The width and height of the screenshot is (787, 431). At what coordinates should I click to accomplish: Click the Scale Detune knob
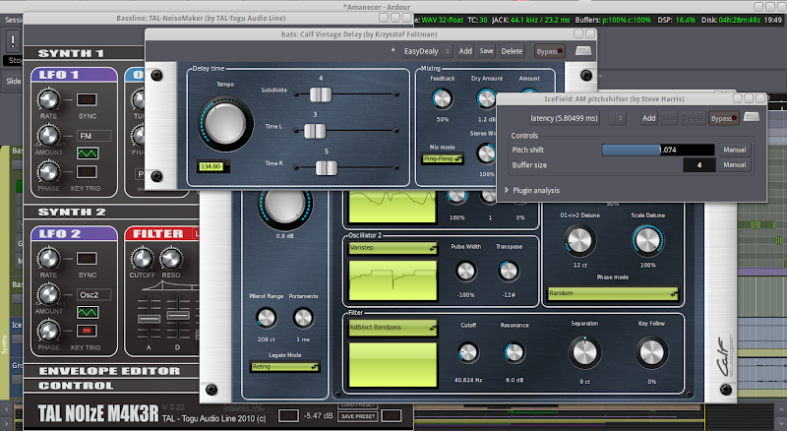pos(647,240)
